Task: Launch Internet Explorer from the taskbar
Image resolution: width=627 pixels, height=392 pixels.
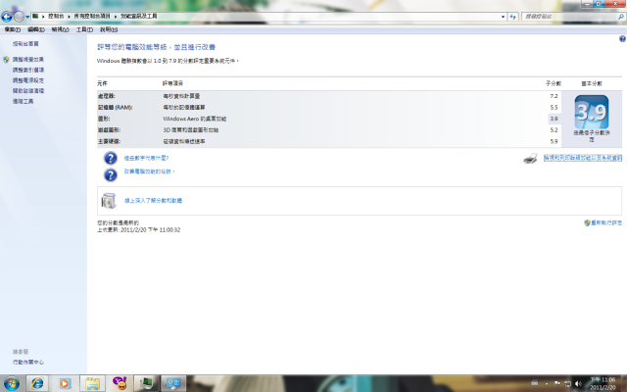Action: [x=37, y=383]
